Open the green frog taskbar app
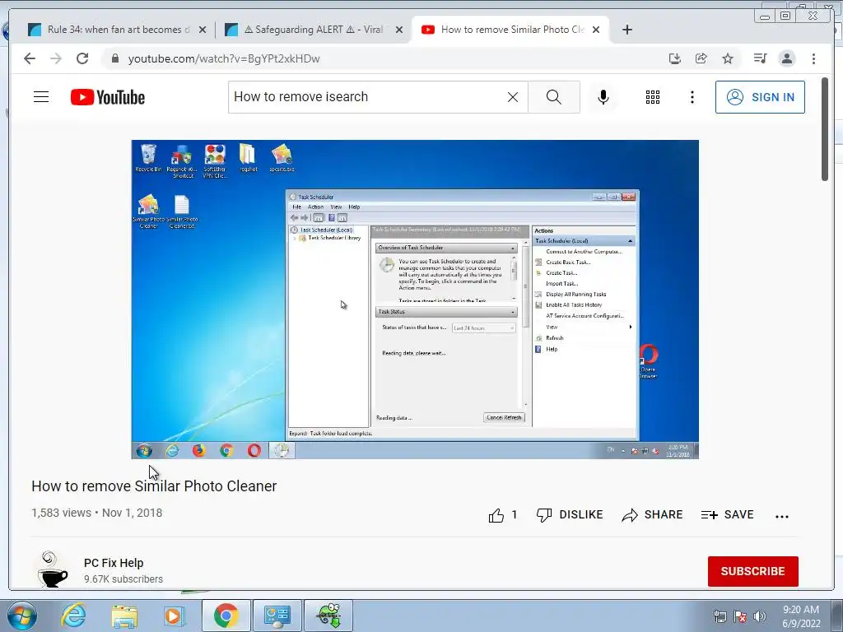The width and height of the screenshot is (843, 632). pos(328,616)
